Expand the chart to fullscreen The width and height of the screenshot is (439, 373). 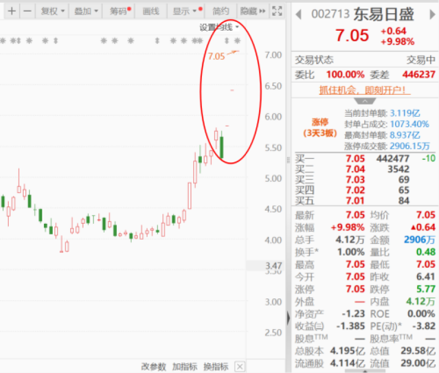277,11
